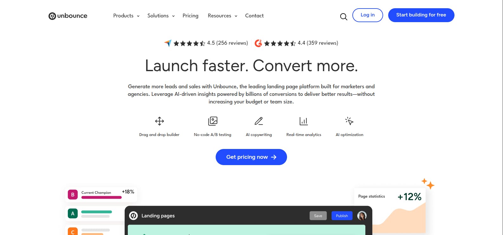Viewport: 503px width, 235px height.
Task: Click the Drag and drop builder label
Action: coord(159,135)
